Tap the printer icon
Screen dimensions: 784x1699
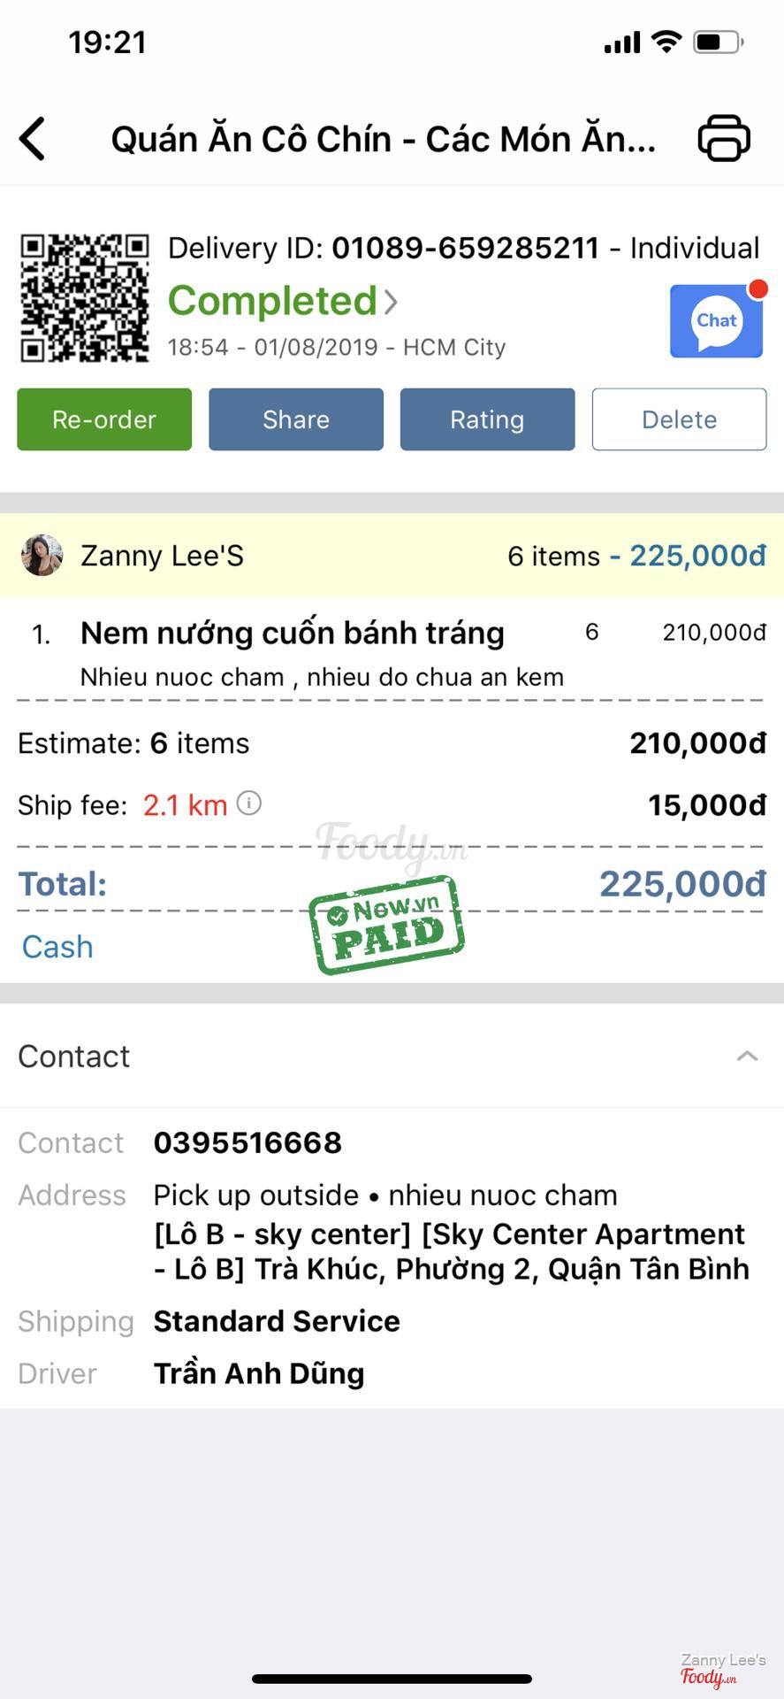[x=724, y=139]
